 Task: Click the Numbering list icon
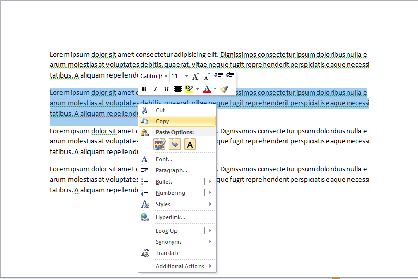[x=144, y=192]
